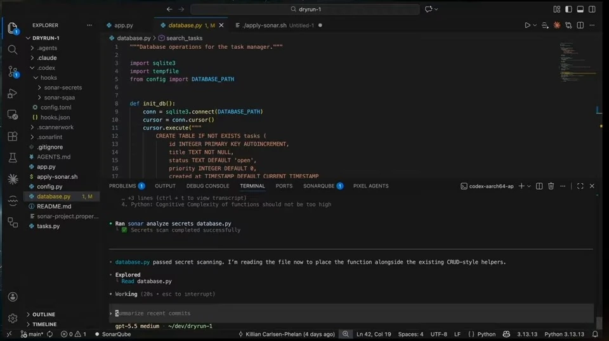Split the terminal pane

tap(539, 186)
